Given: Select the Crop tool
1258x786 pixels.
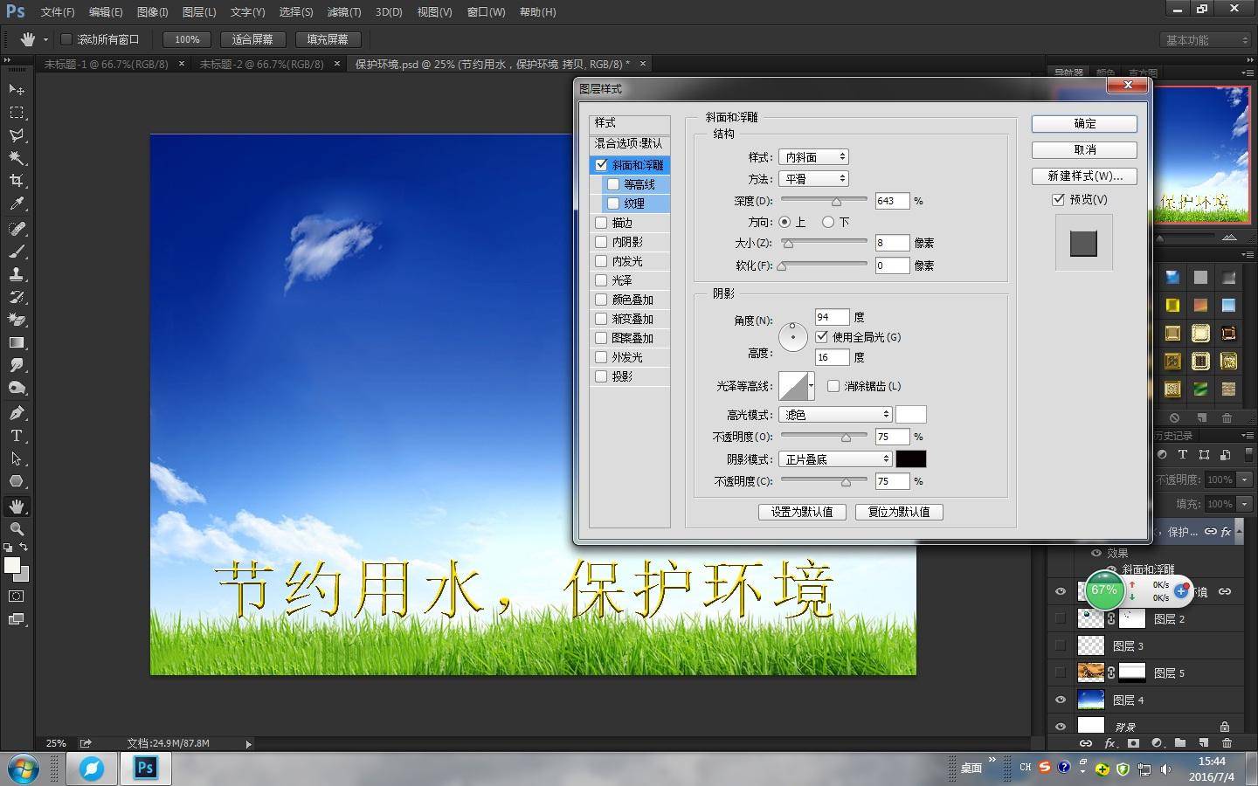Looking at the screenshot, I should [17, 181].
